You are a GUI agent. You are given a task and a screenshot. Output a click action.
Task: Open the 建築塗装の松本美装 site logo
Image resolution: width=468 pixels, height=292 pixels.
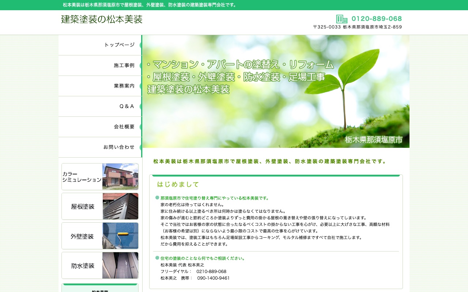[x=102, y=19]
